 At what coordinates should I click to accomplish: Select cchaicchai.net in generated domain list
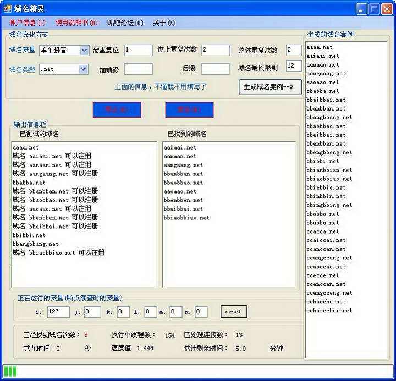coord(329,311)
